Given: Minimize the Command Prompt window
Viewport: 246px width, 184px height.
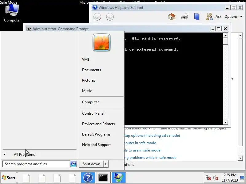Looking at the screenshot, I should (x=212, y=29).
